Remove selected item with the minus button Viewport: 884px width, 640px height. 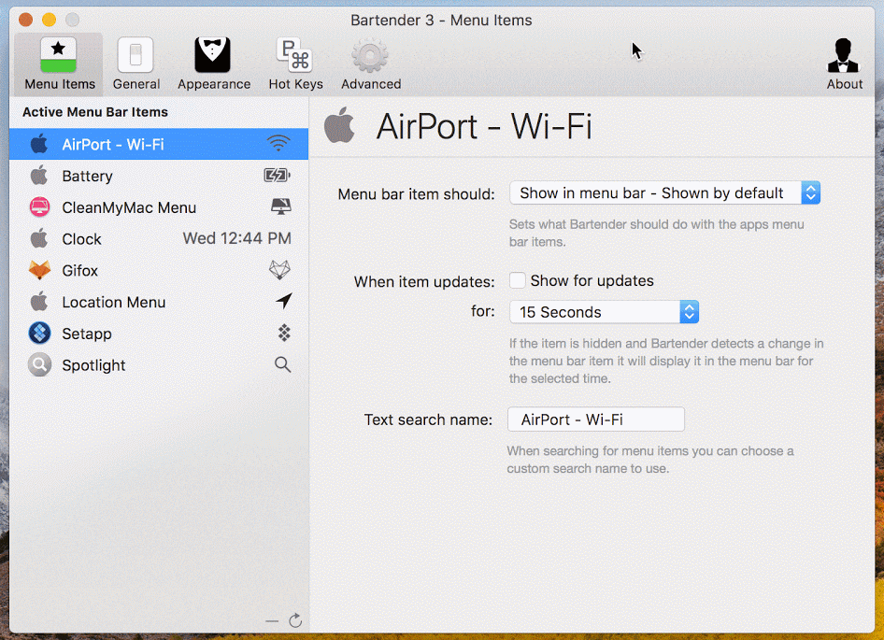272,621
